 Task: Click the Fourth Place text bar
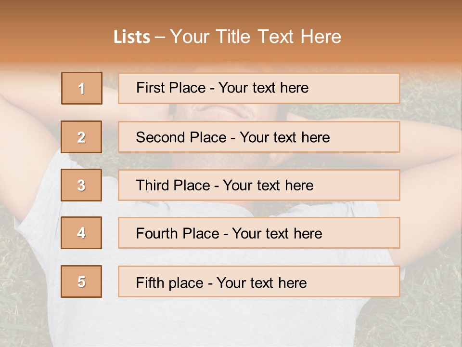[259, 233]
